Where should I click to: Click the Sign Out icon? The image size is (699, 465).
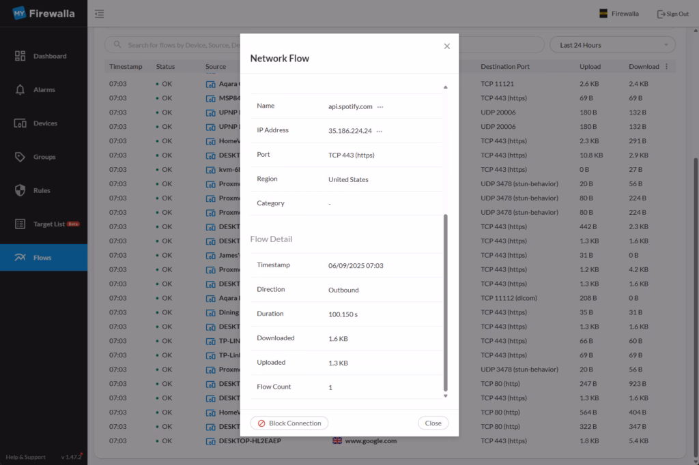[661, 14]
